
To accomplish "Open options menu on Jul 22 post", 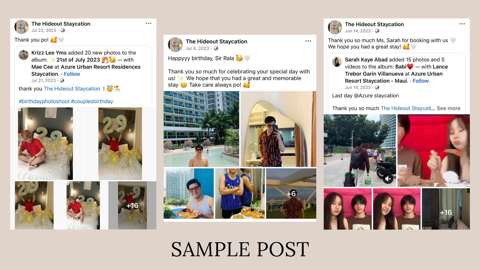I will pos(148,23).
